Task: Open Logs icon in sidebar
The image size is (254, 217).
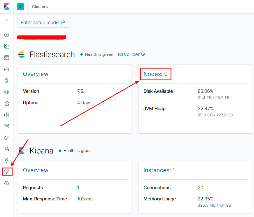Action: [x=6, y=115]
